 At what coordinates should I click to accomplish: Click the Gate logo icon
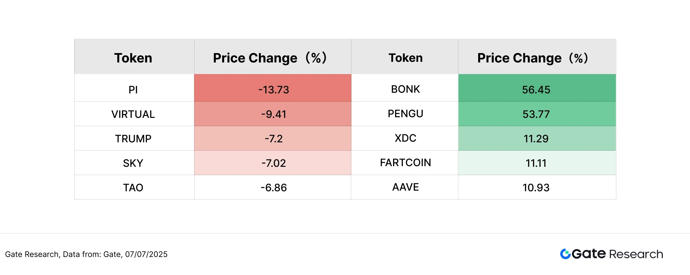pos(565,254)
